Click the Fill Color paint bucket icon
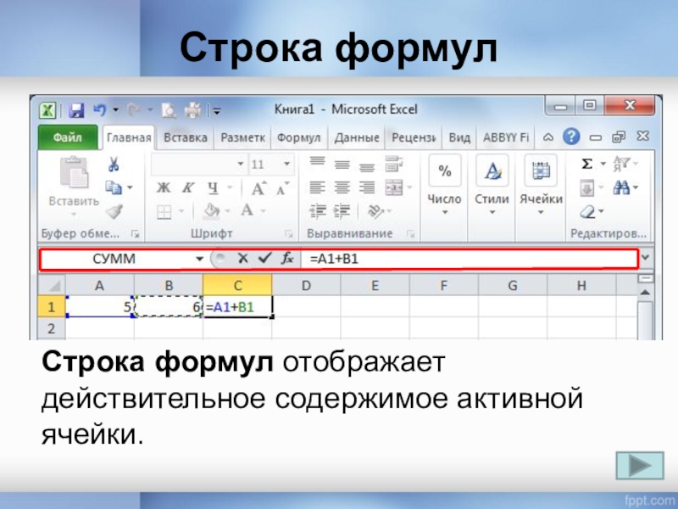This screenshot has width=678, height=509. 211,211
